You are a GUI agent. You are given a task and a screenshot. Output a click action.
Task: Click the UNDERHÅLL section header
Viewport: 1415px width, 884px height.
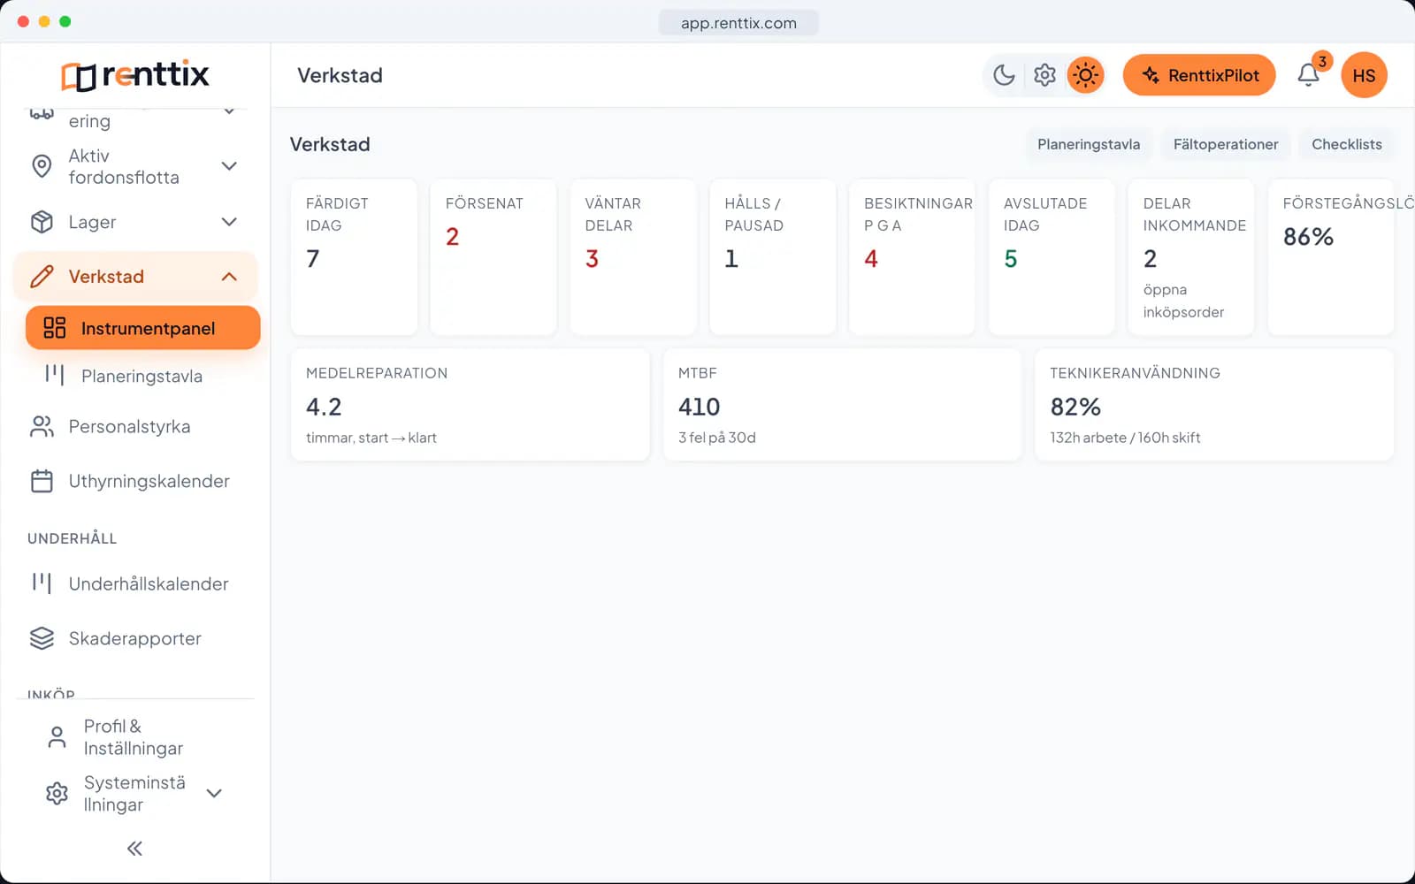tap(72, 538)
